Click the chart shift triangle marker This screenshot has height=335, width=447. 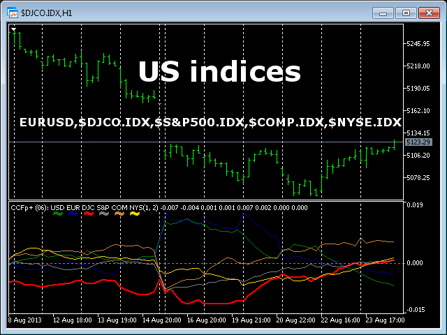pyautogui.click(x=14, y=29)
